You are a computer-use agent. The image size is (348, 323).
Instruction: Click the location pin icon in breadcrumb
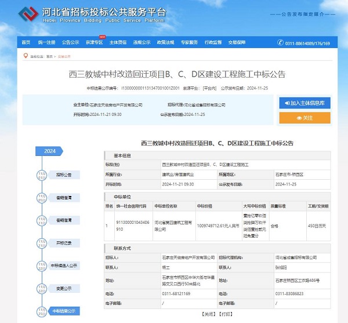click(25, 56)
